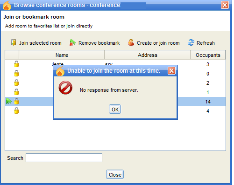Select the padlock icon of room with 0 occupants
This screenshot has height=185, width=234.
click(16, 73)
